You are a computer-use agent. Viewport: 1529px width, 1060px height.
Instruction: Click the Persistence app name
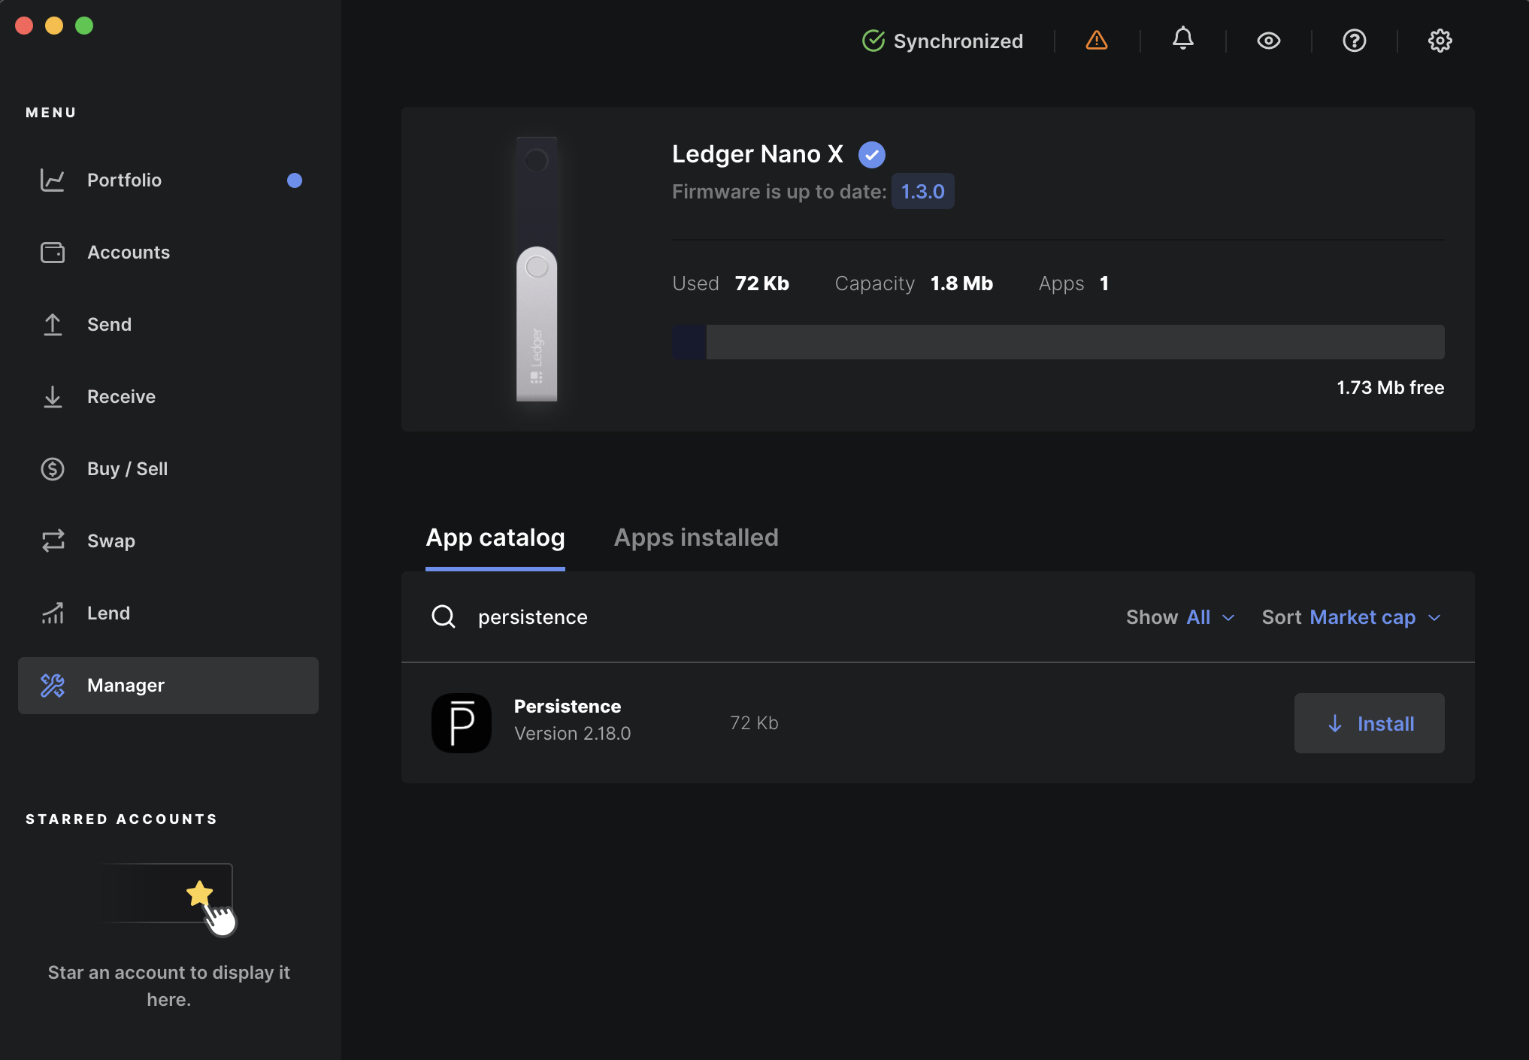[x=568, y=707]
